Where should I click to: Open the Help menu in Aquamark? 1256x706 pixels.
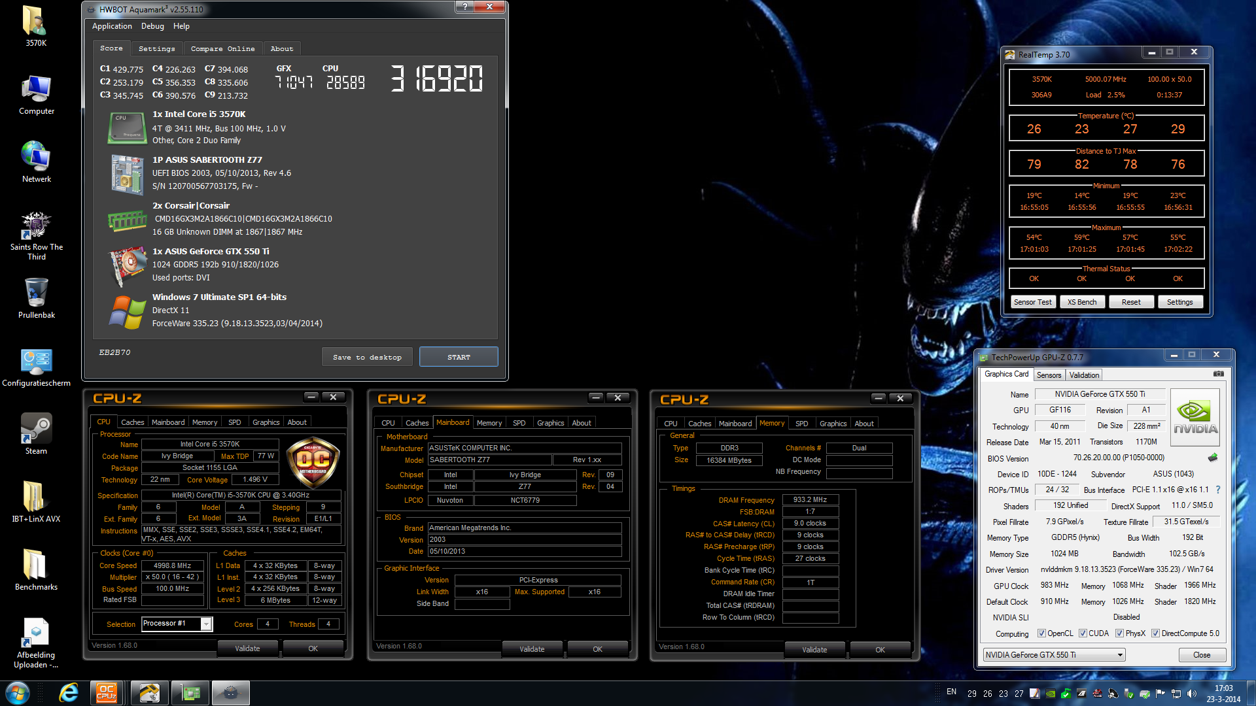pyautogui.click(x=181, y=26)
